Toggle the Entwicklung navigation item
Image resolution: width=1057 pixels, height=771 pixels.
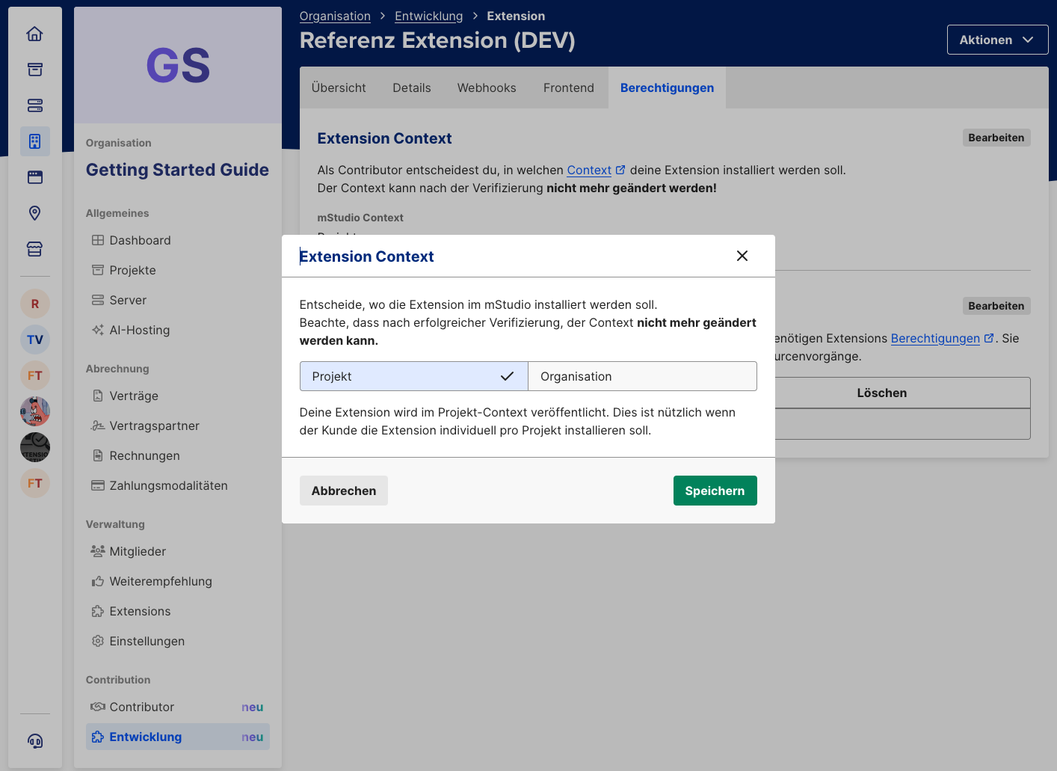pos(177,737)
